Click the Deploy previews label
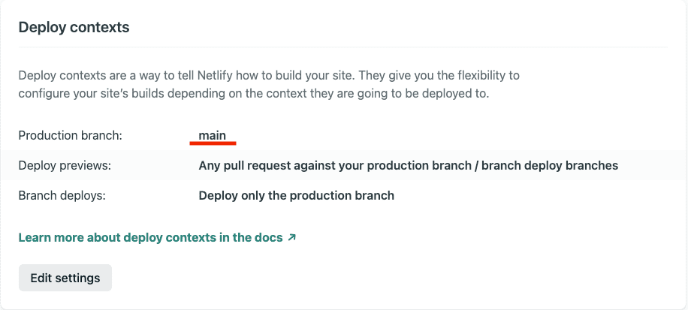The width and height of the screenshot is (688, 310). (65, 165)
